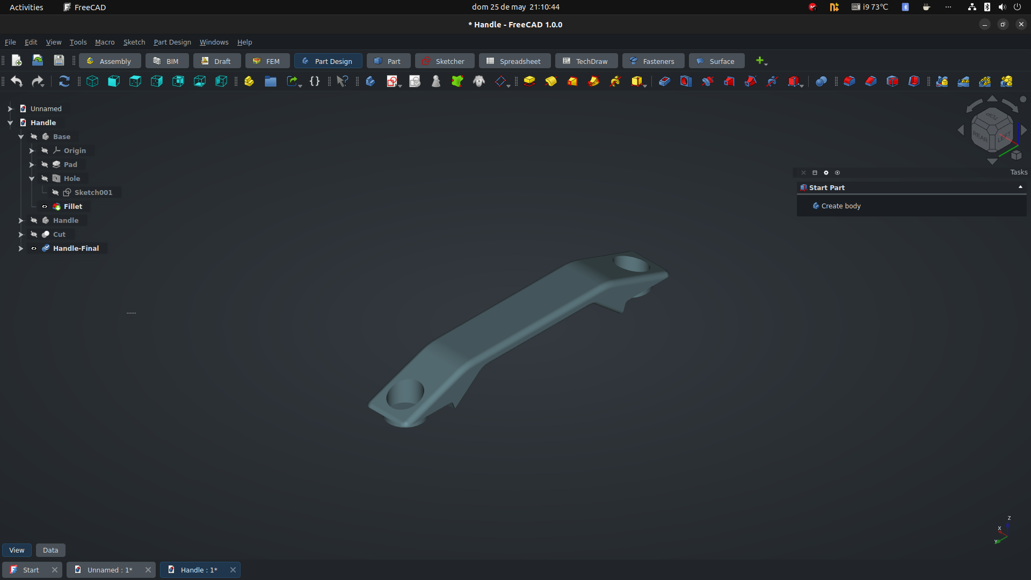This screenshot has width=1031, height=580.
Task: Collapse the Handle document tree
Action: tap(10, 122)
